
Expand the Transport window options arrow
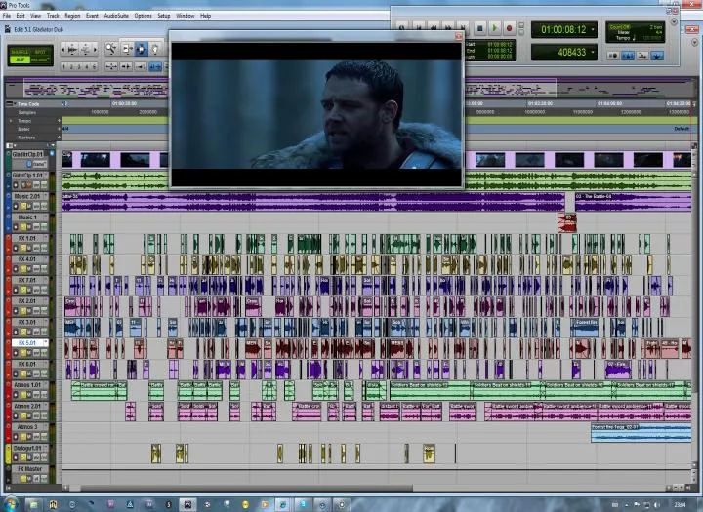pyautogui.click(x=674, y=21)
